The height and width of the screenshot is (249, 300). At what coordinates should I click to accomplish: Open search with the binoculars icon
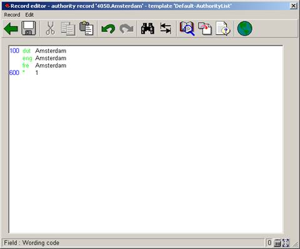(147, 29)
